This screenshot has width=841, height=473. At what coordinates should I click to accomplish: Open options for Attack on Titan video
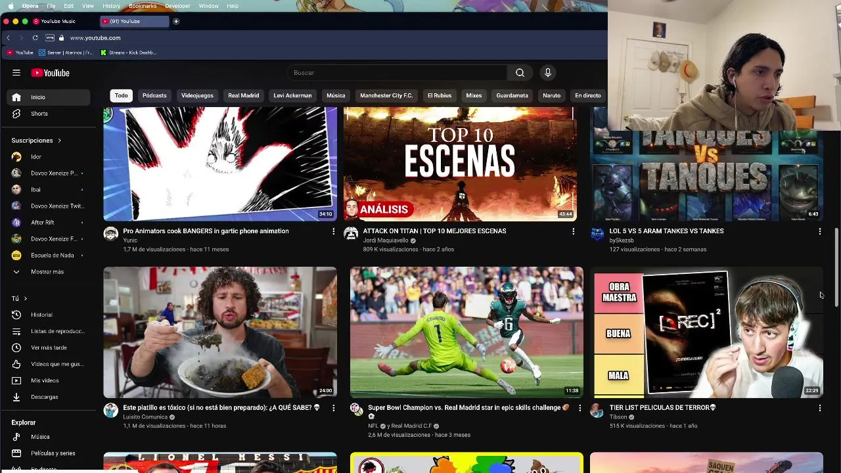tap(573, 231)
